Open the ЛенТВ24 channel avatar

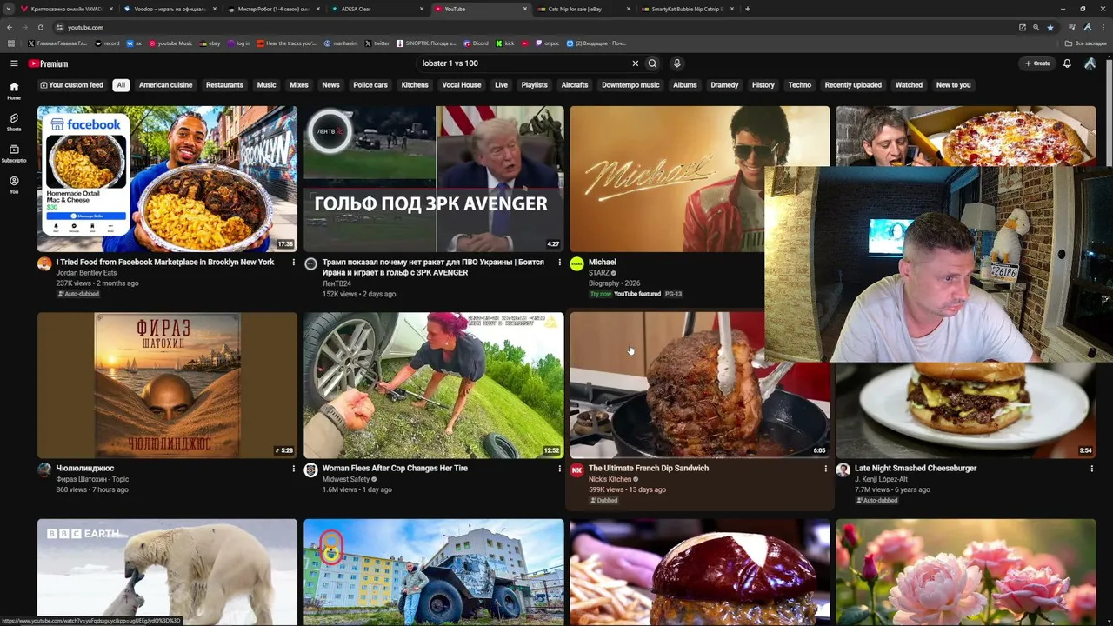pyautogui.click(x=310, y=264)
